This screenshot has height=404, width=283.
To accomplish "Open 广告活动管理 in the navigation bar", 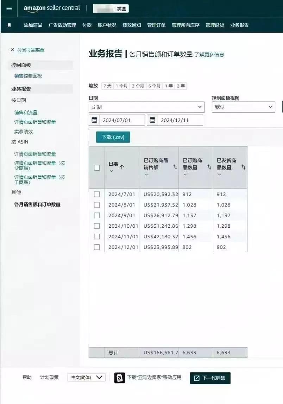I will pyautogui.click(x=62, y=25).
